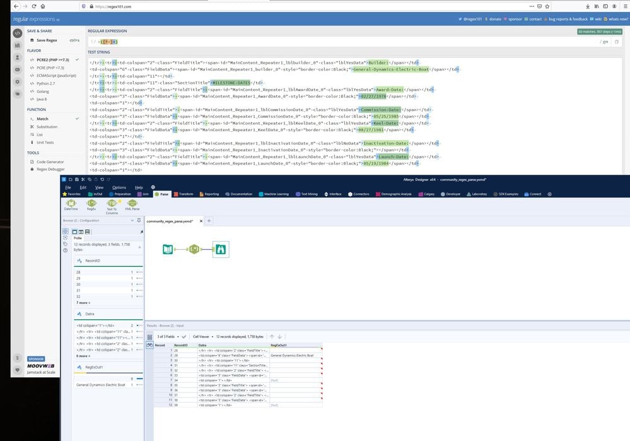Collapse the Browse (2) - Configuration panel dropdown
630x441 pixels.
tap(132, 220)
